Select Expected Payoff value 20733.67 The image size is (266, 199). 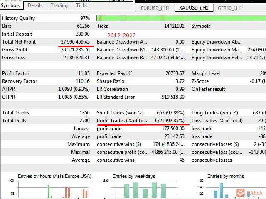click(x=175, y=73)
